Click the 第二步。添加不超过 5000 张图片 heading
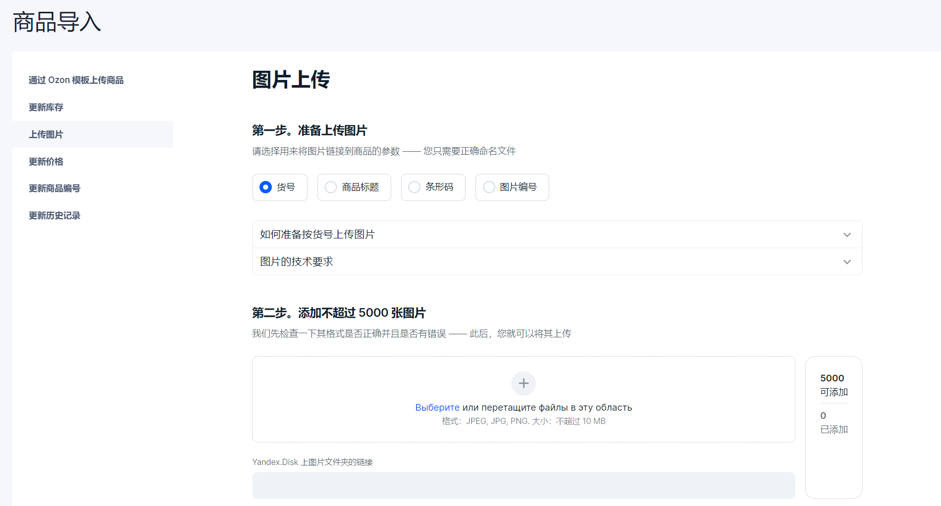The image size is (941, 506). (339, 313)
